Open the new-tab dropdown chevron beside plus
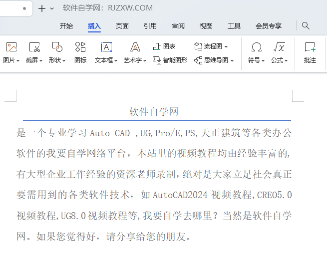 point(52,8)
